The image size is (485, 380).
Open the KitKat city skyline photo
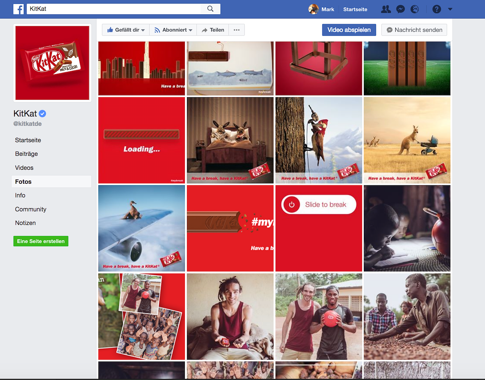pos(142,68)
